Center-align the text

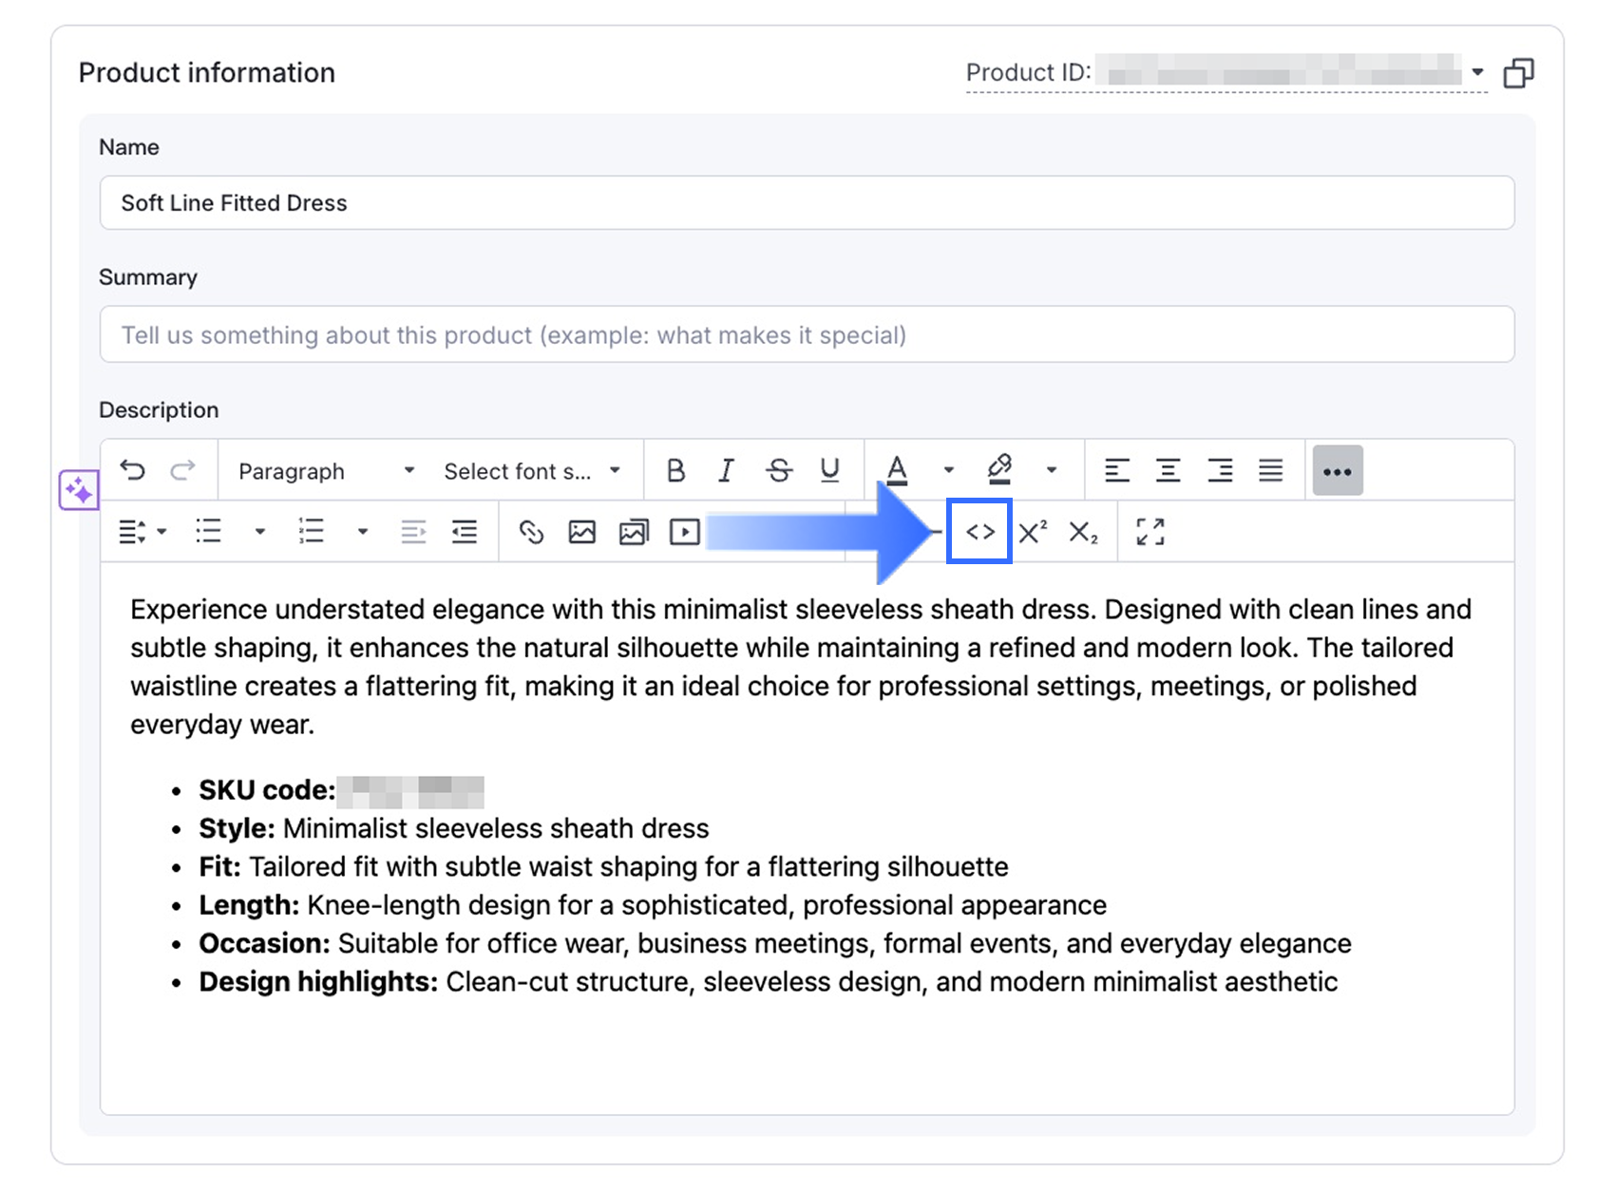tap(1168, 470)
